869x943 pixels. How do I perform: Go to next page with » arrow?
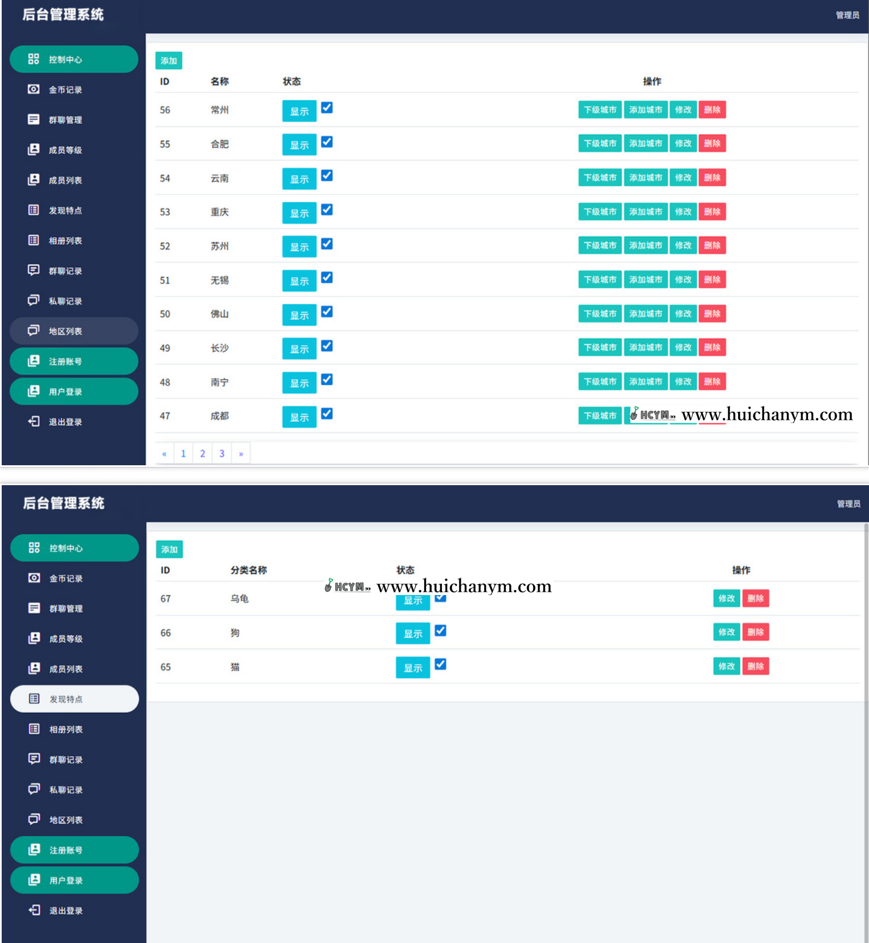(x=241, y=454)
